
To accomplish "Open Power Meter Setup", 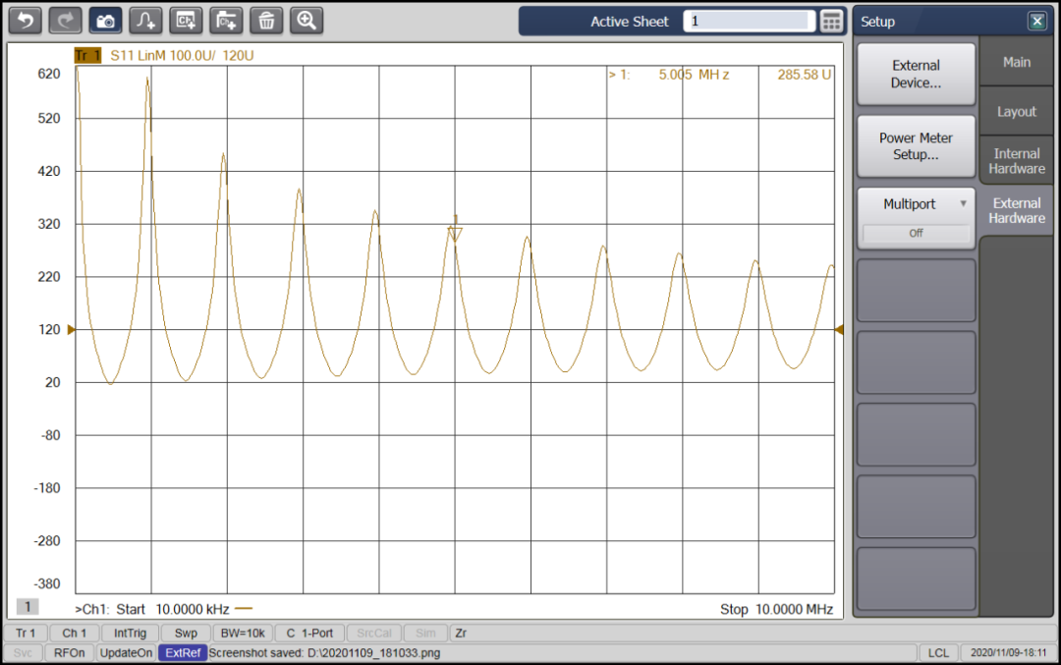I will pos(916,145).
